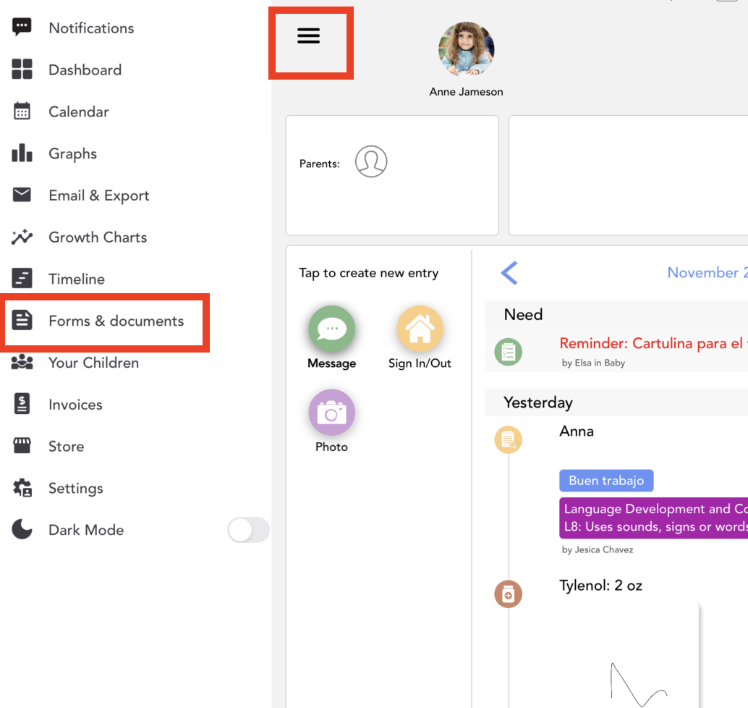Click the 'by Elsa in Baby' text
The height and width of the screenshot is (708, 748).
point(593,363)
